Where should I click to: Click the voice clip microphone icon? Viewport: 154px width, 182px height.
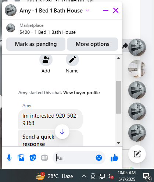click(9, 158)
